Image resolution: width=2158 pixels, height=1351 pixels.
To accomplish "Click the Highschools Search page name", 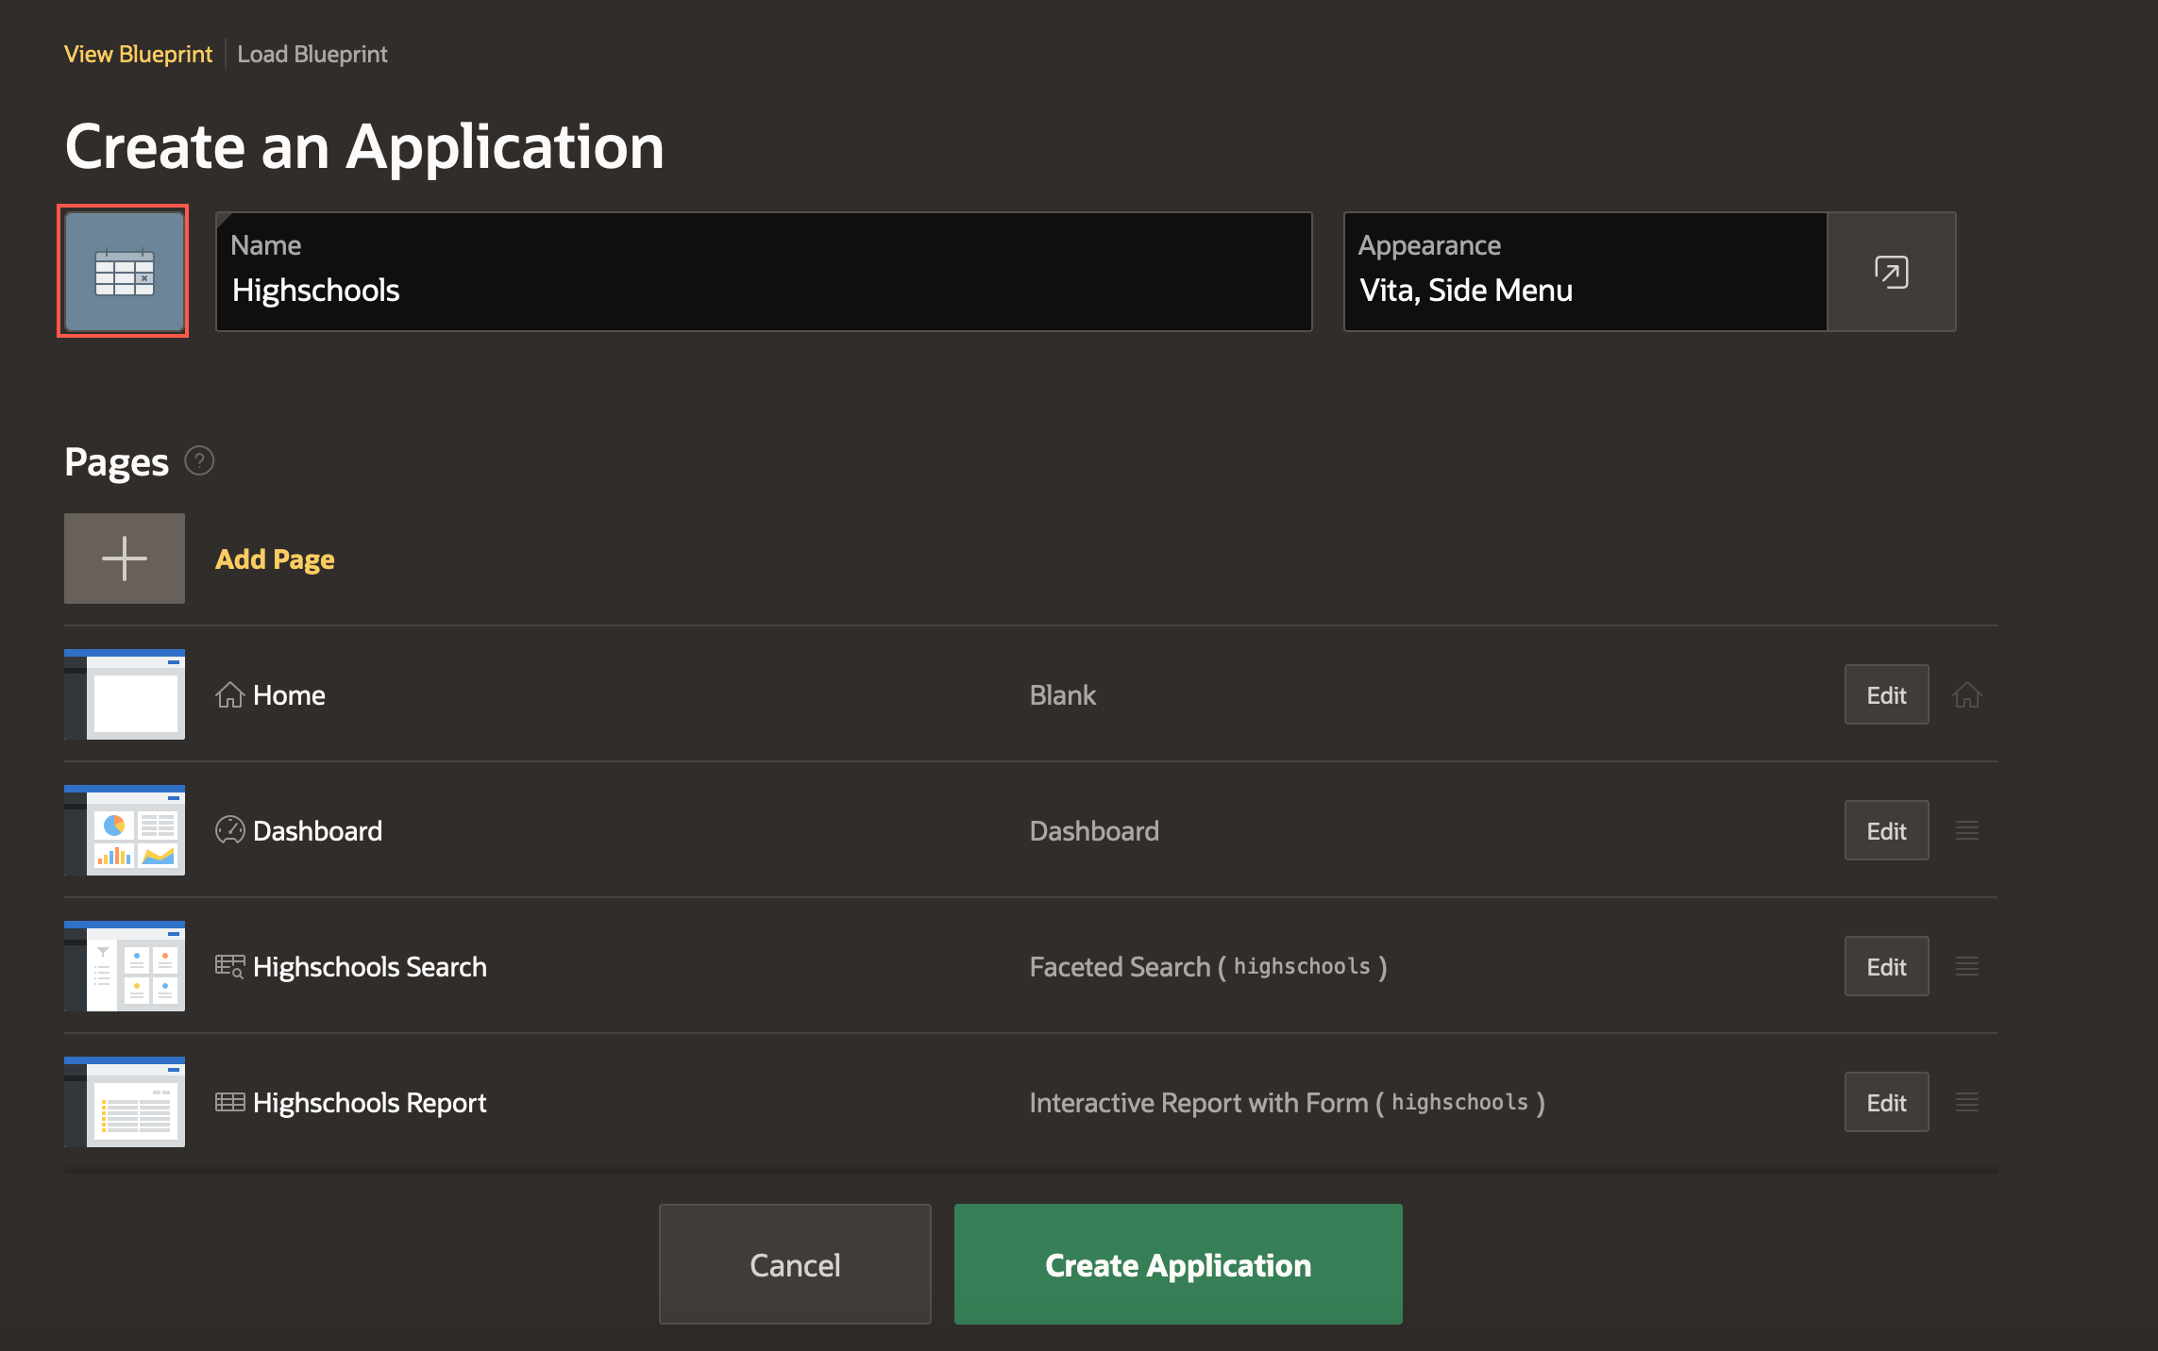I will [370, 967].
